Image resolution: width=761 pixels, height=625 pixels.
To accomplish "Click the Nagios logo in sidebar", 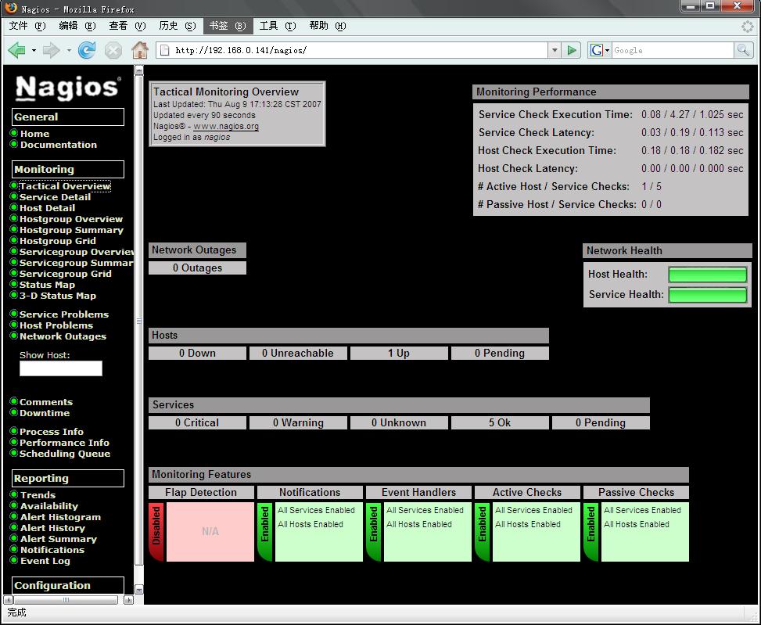I will (x=68, y=88).
